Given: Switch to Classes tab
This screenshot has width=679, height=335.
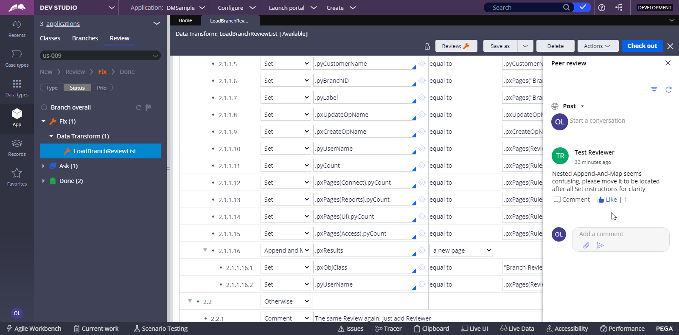Looking at the screenshot, I should 50,38.
